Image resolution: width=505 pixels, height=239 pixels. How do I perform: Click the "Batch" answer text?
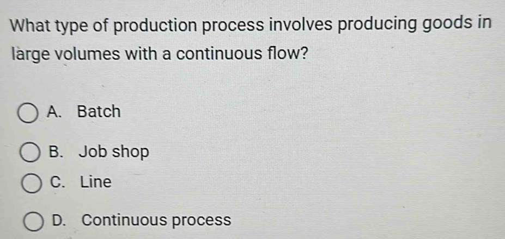99,112
